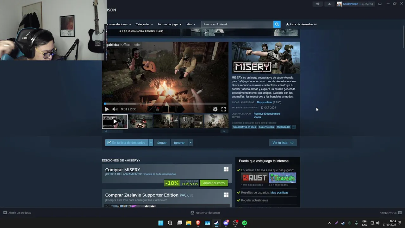Click the -10% discount badge
405x228 pixels.
click(172, 183)
